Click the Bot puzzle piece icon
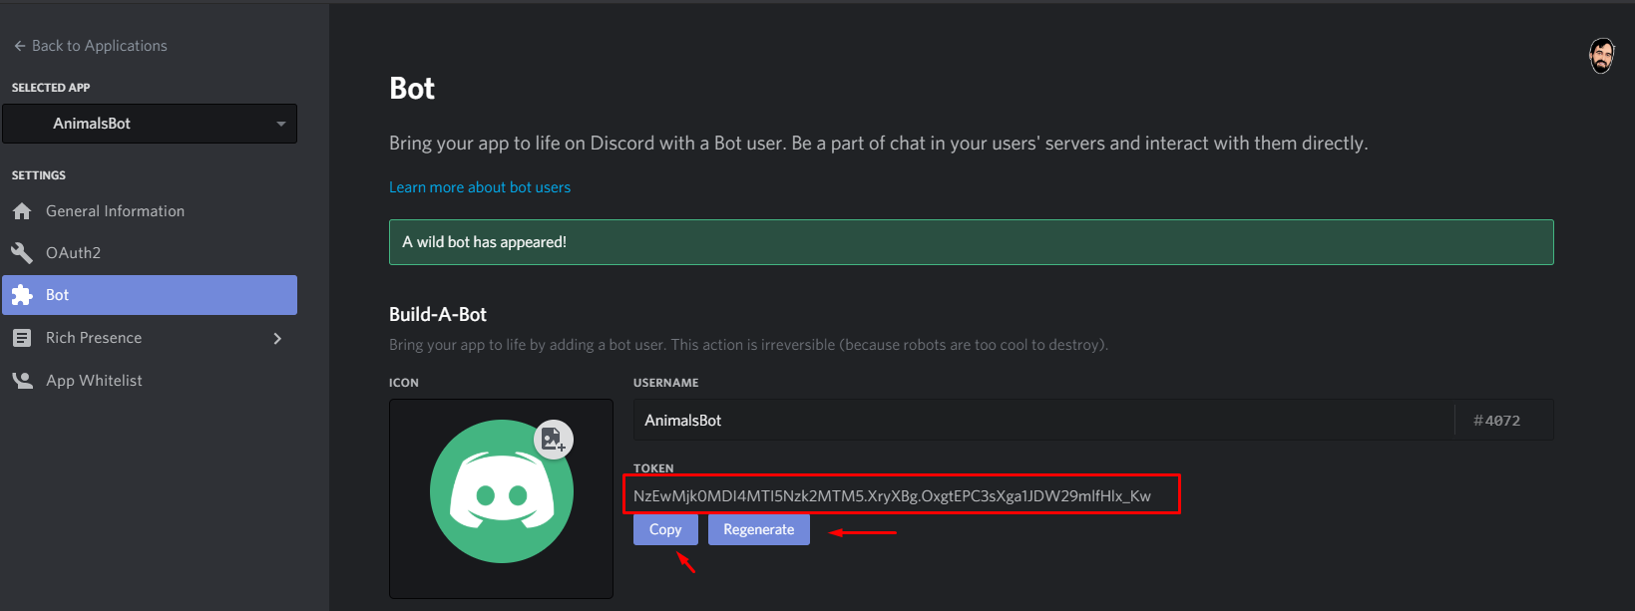This screenshot has height=611, width=1635. tap(22, 295)
